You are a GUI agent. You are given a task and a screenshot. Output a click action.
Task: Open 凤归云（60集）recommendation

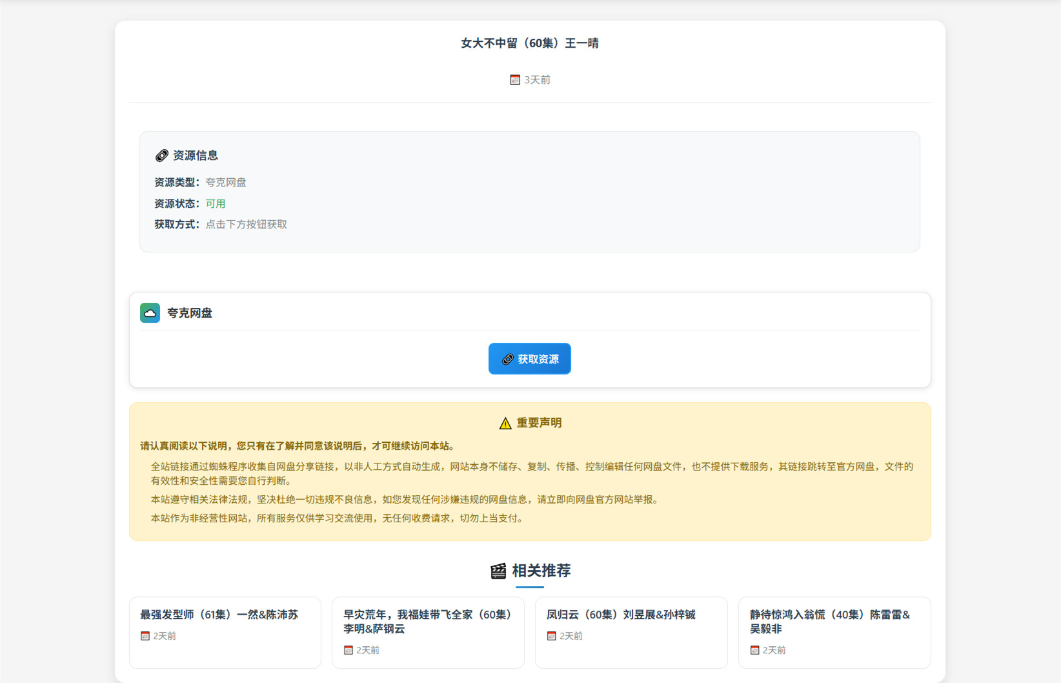pos(621,615)
